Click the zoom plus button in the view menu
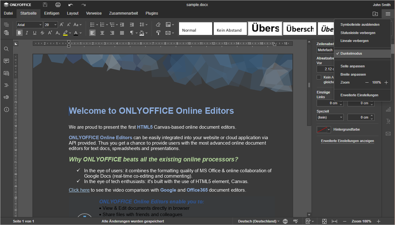 386,82
